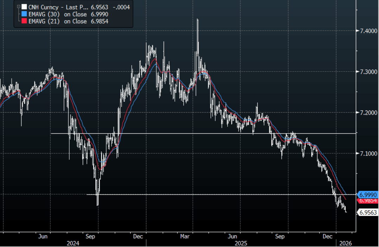Click the red EMAVG (21) color swatch
The image size is (379, 247).
(24, 21)
